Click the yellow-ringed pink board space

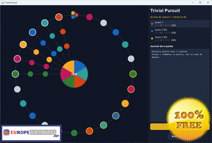click(x=131, y=89)
